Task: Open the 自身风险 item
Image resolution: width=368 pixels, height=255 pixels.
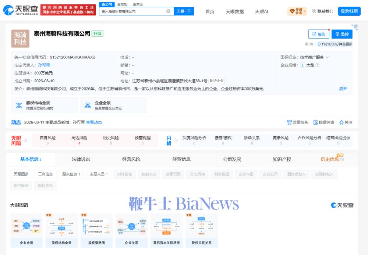Action: point(47,140)
